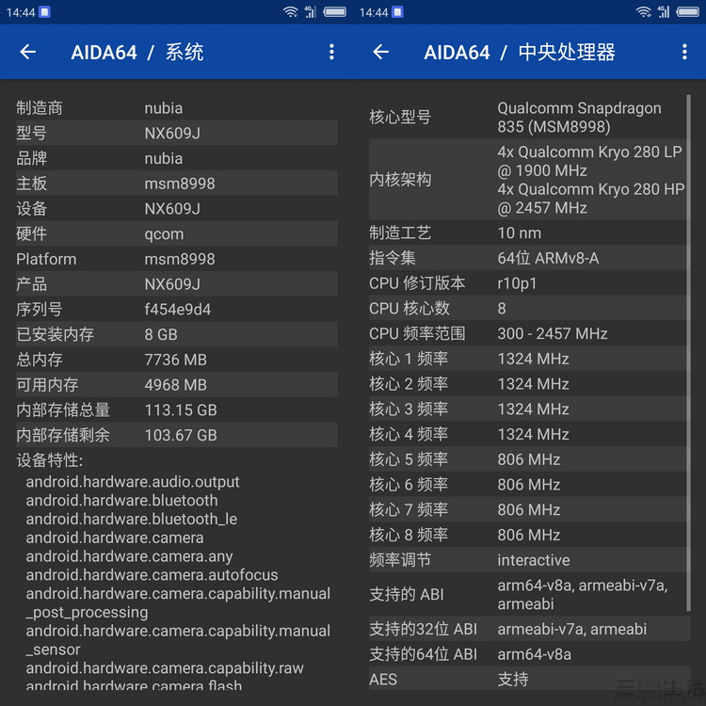706x706 pixels.
Task: Select the 总内存 7736 MB row
Action: 177,360
